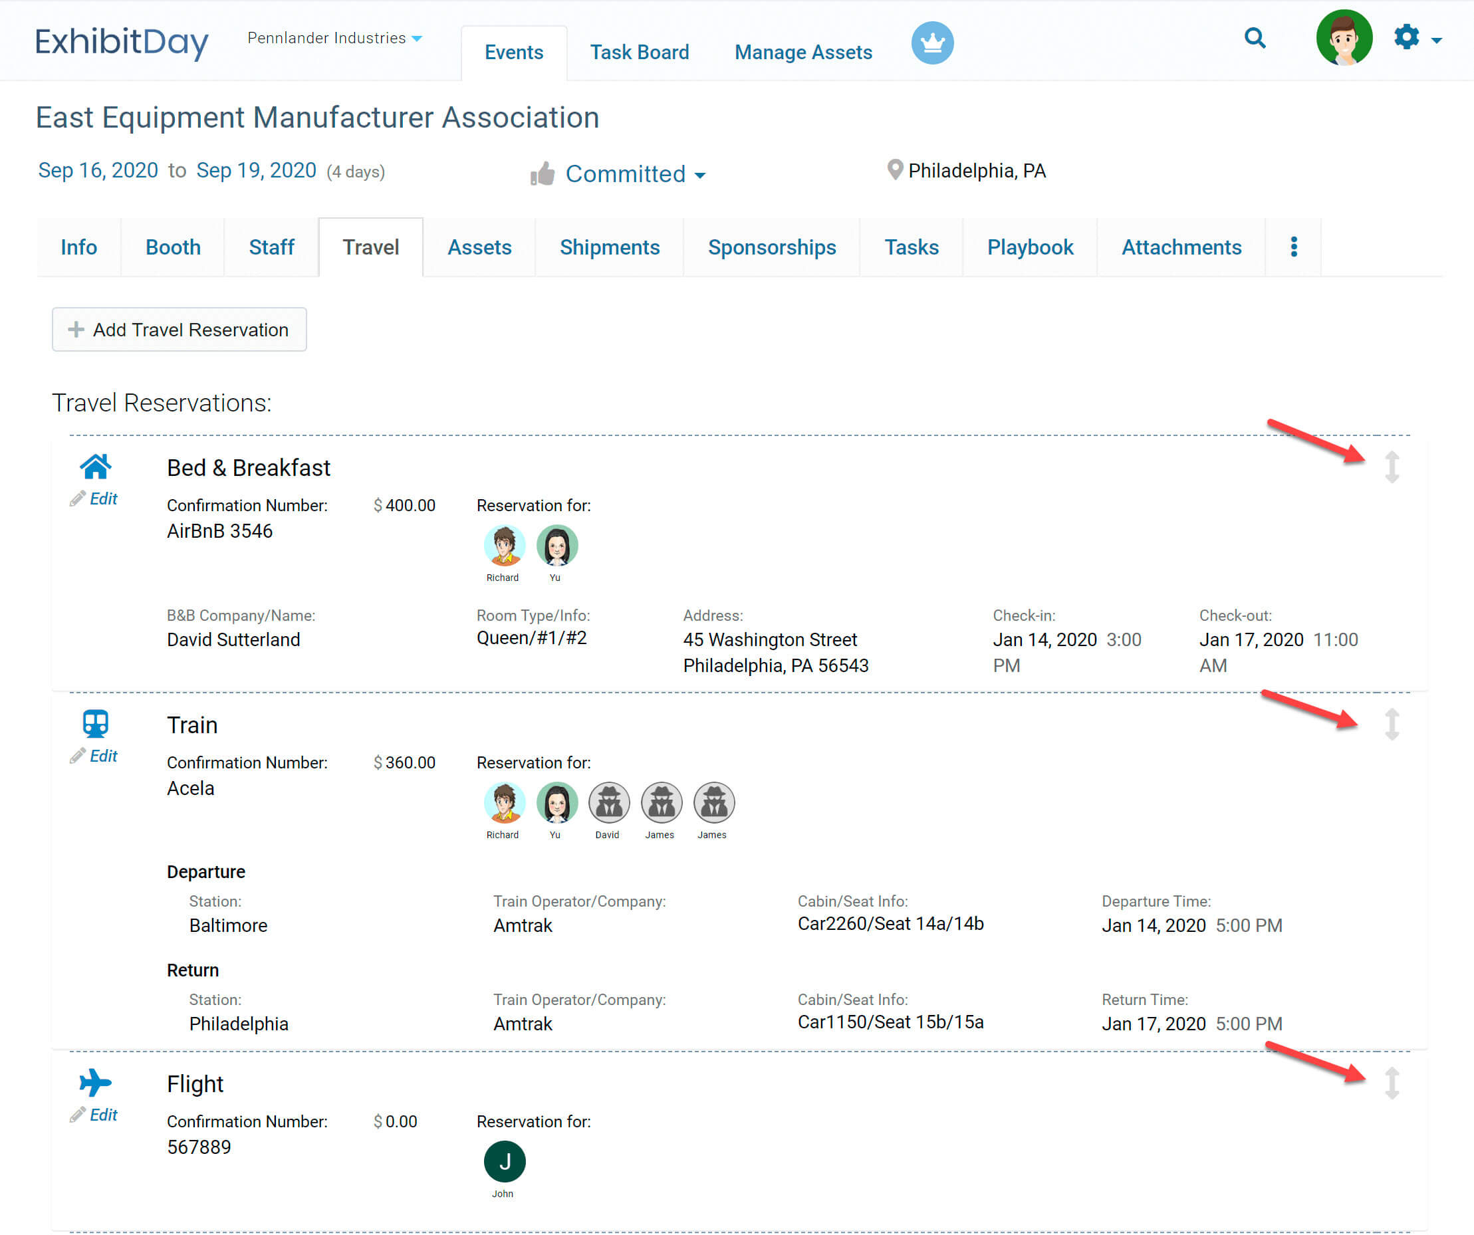Click the crown upgrade icon

931,43
